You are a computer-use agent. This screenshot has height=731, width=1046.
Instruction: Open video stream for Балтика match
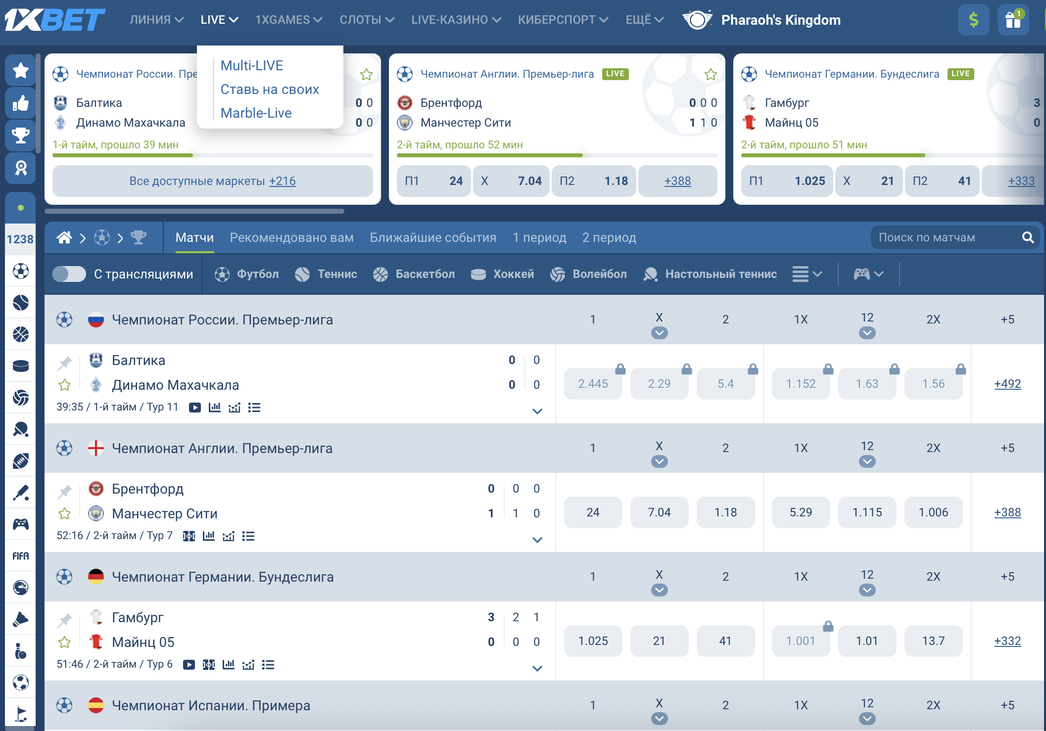[x=195, y=408]
